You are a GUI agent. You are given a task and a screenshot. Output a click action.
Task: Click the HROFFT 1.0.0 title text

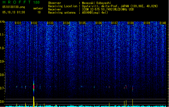tap(21, 2)
